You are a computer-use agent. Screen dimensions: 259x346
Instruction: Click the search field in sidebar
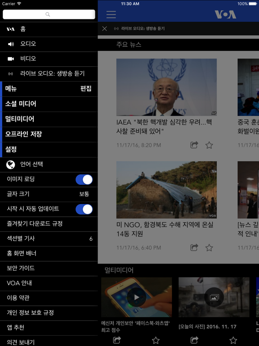tap(49, 14)
